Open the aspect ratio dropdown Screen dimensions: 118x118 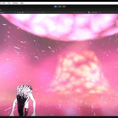click(x=8, y=12)
